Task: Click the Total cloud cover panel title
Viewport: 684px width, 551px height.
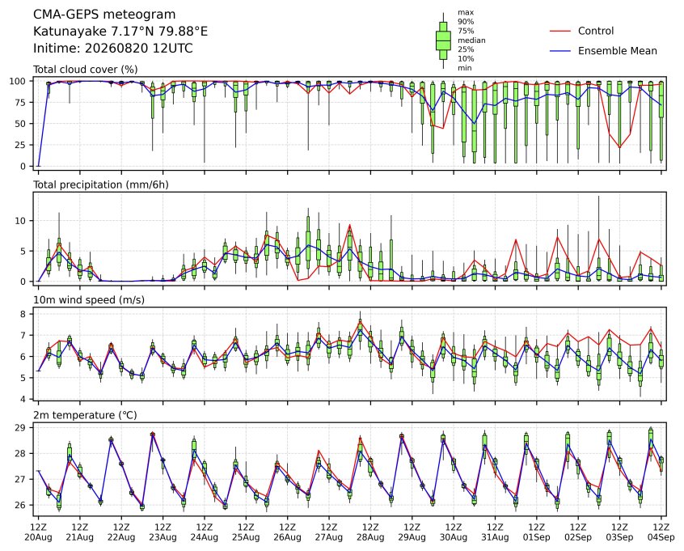Action: pyautogui.click(x=86, y=70)
